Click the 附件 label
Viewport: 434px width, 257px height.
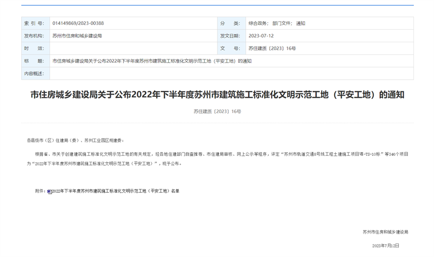pos(40,191)
